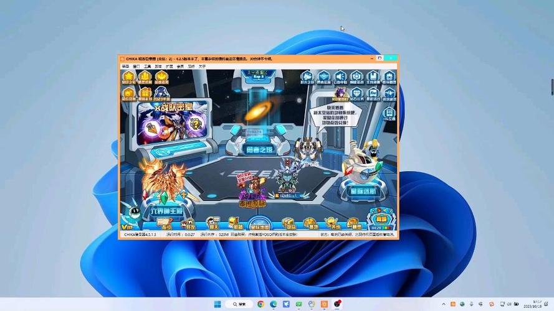554x311 pixels.
Task: Click the CHIKA登录器4.3.1.2 status text
Action: coord(140,234)
